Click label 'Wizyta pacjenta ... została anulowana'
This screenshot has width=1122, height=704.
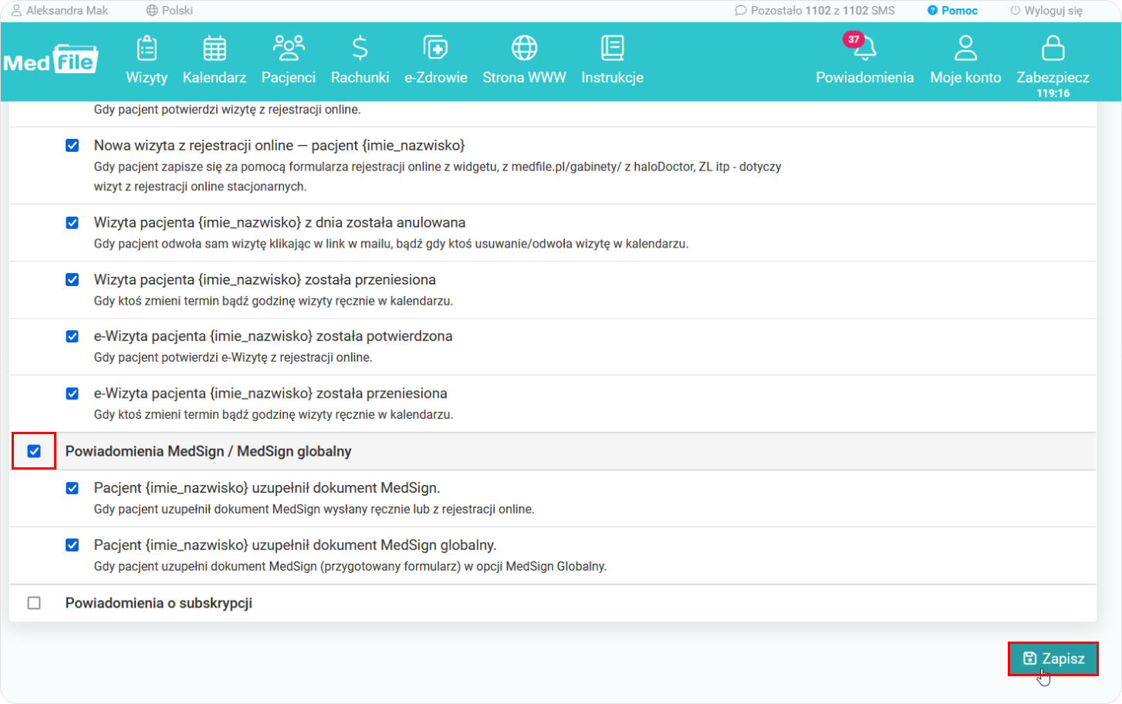pos(279,223)
